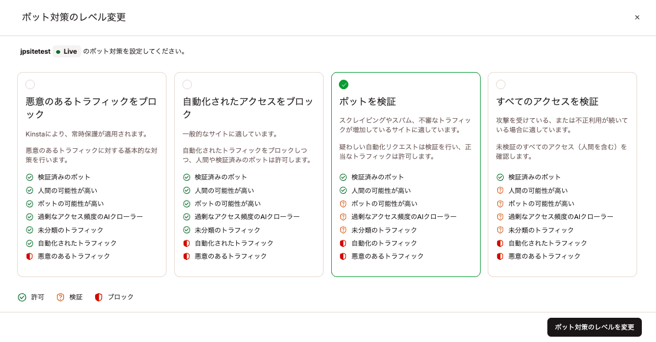This screenshot has height=342, width=656.
Task: Select the すべてのアクセスを検証 level
Action: [501, 84]
